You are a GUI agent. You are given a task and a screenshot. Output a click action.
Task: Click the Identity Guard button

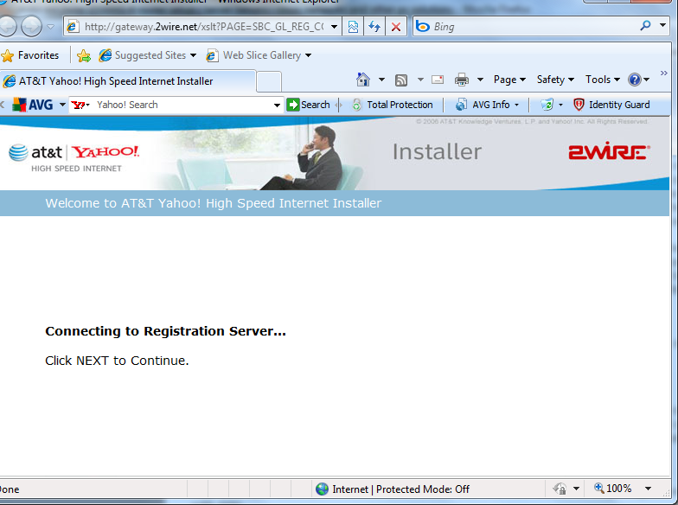(x=611, y=105)
